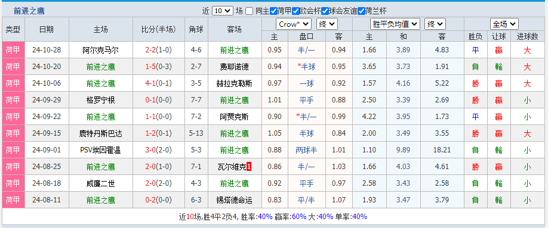Click handicap odds 1.07 in 锡塔德命运 row
The image size is (548, 228).
pyautogui.click(x=338, y=201)
